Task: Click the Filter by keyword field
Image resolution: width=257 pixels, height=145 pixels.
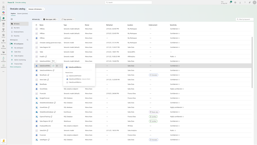Action: pyautogui.click(x=245, y=19)
